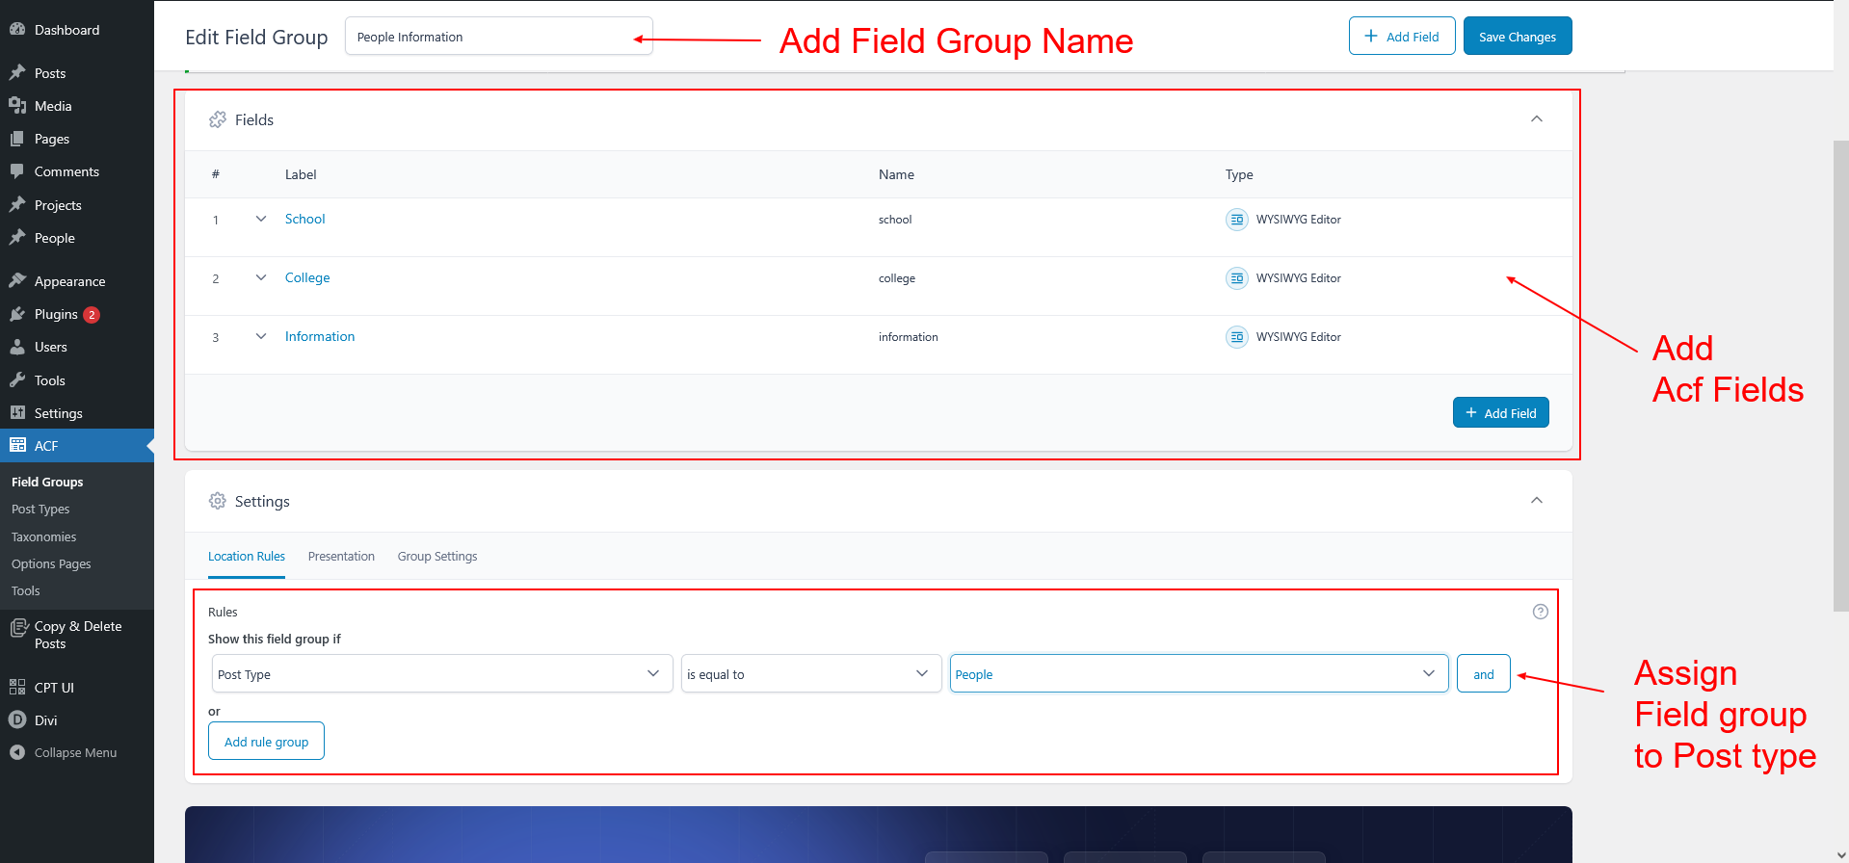Click the 'and' rule button
The height and width of the screenshot is (863, 1849).
(1484, 673)
